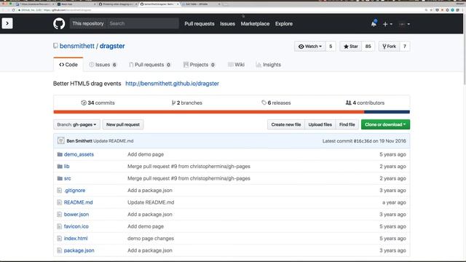Switch to the Wiki tab

click(236, 65)
